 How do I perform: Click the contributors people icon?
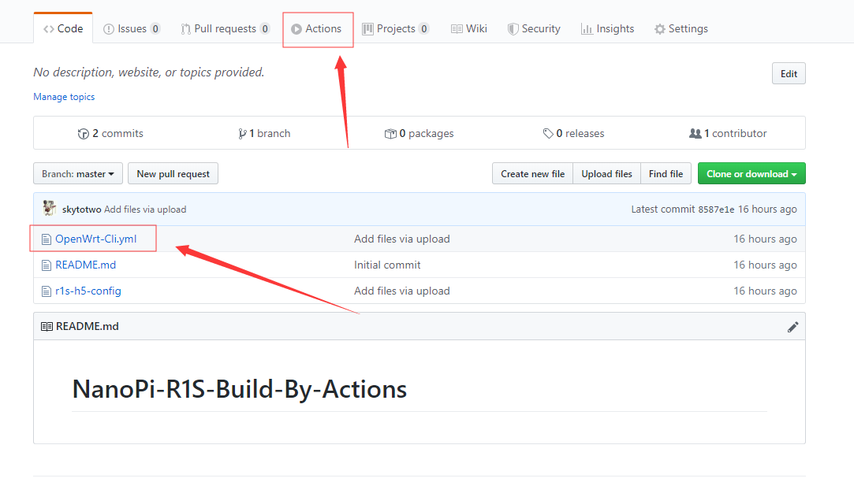click(x=695, y=133)
